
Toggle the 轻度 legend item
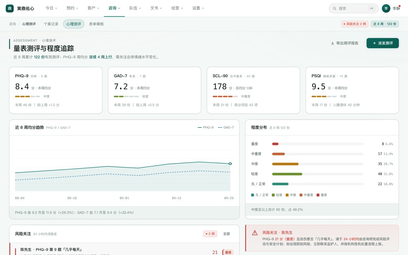point(277,195)
